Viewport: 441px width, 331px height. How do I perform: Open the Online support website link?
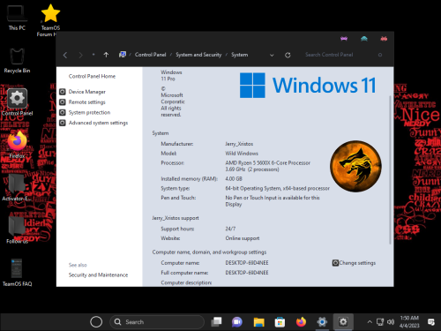(x=243, y=238)
